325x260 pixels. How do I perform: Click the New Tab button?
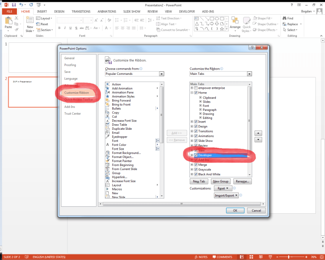[199, 181]
